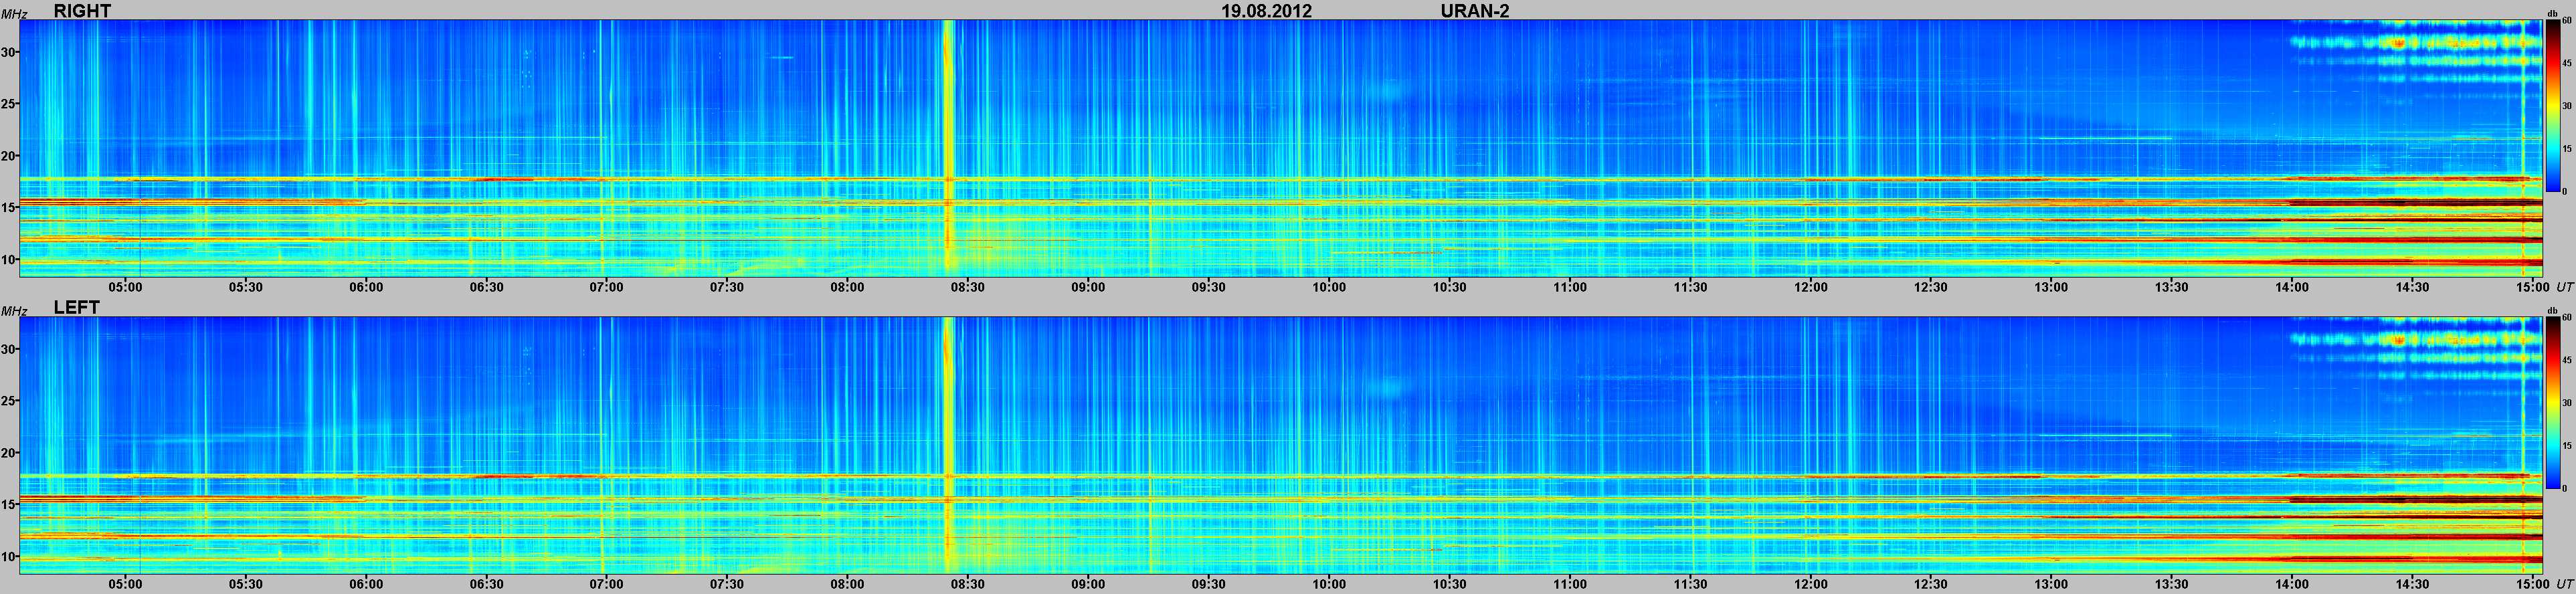Click the 07:00 time tick under RIGHT panel
This screenshot has width=2576, height=594.
coord(606,287)
